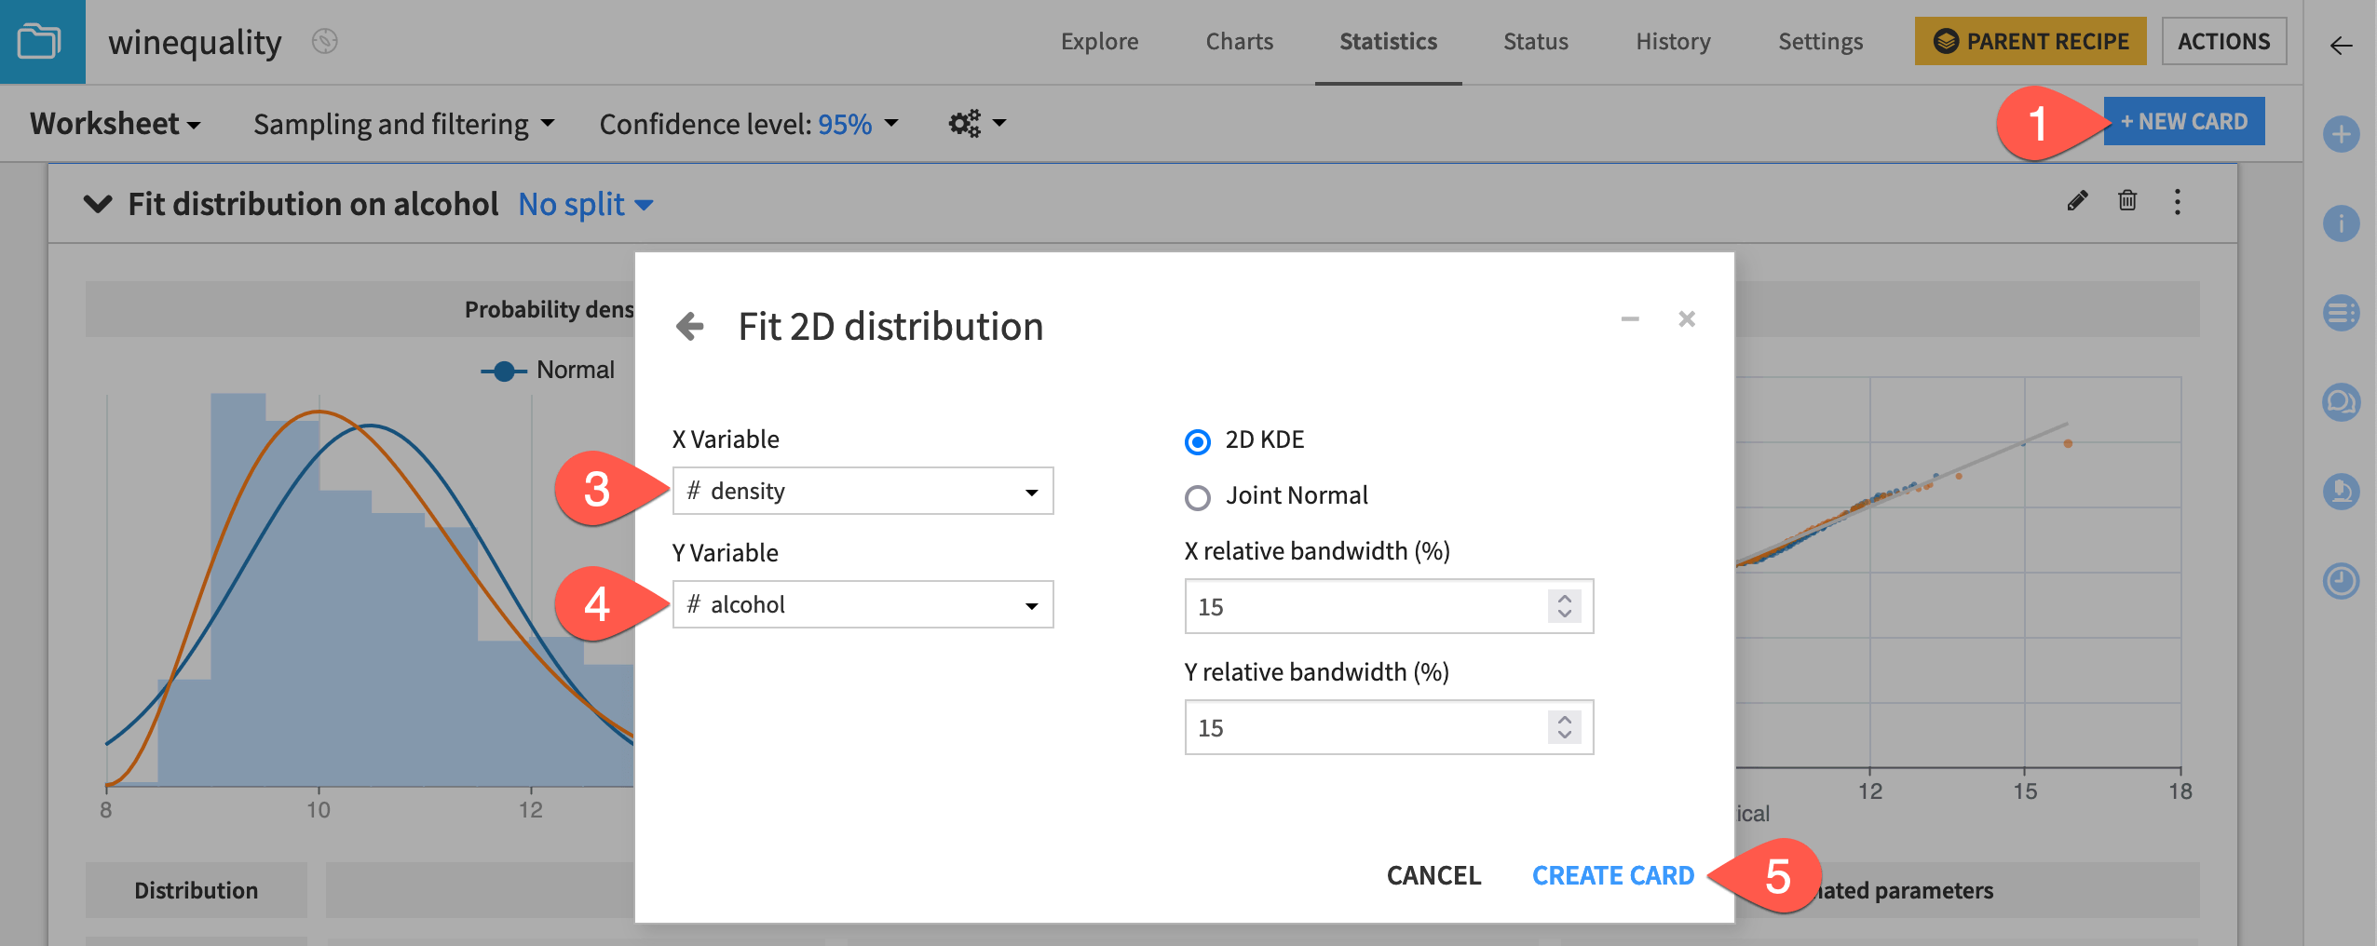Open the card's three-dot options menu
This screenshot has height=946, width=2377.
tap(2178, 202)
